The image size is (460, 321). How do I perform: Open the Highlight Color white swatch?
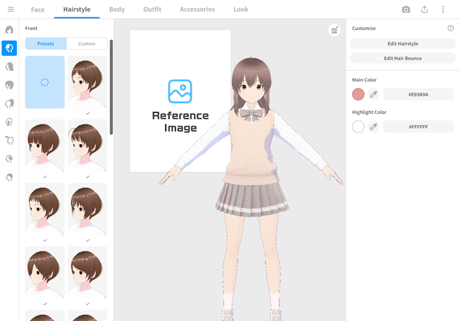click(x=358, y=127)
